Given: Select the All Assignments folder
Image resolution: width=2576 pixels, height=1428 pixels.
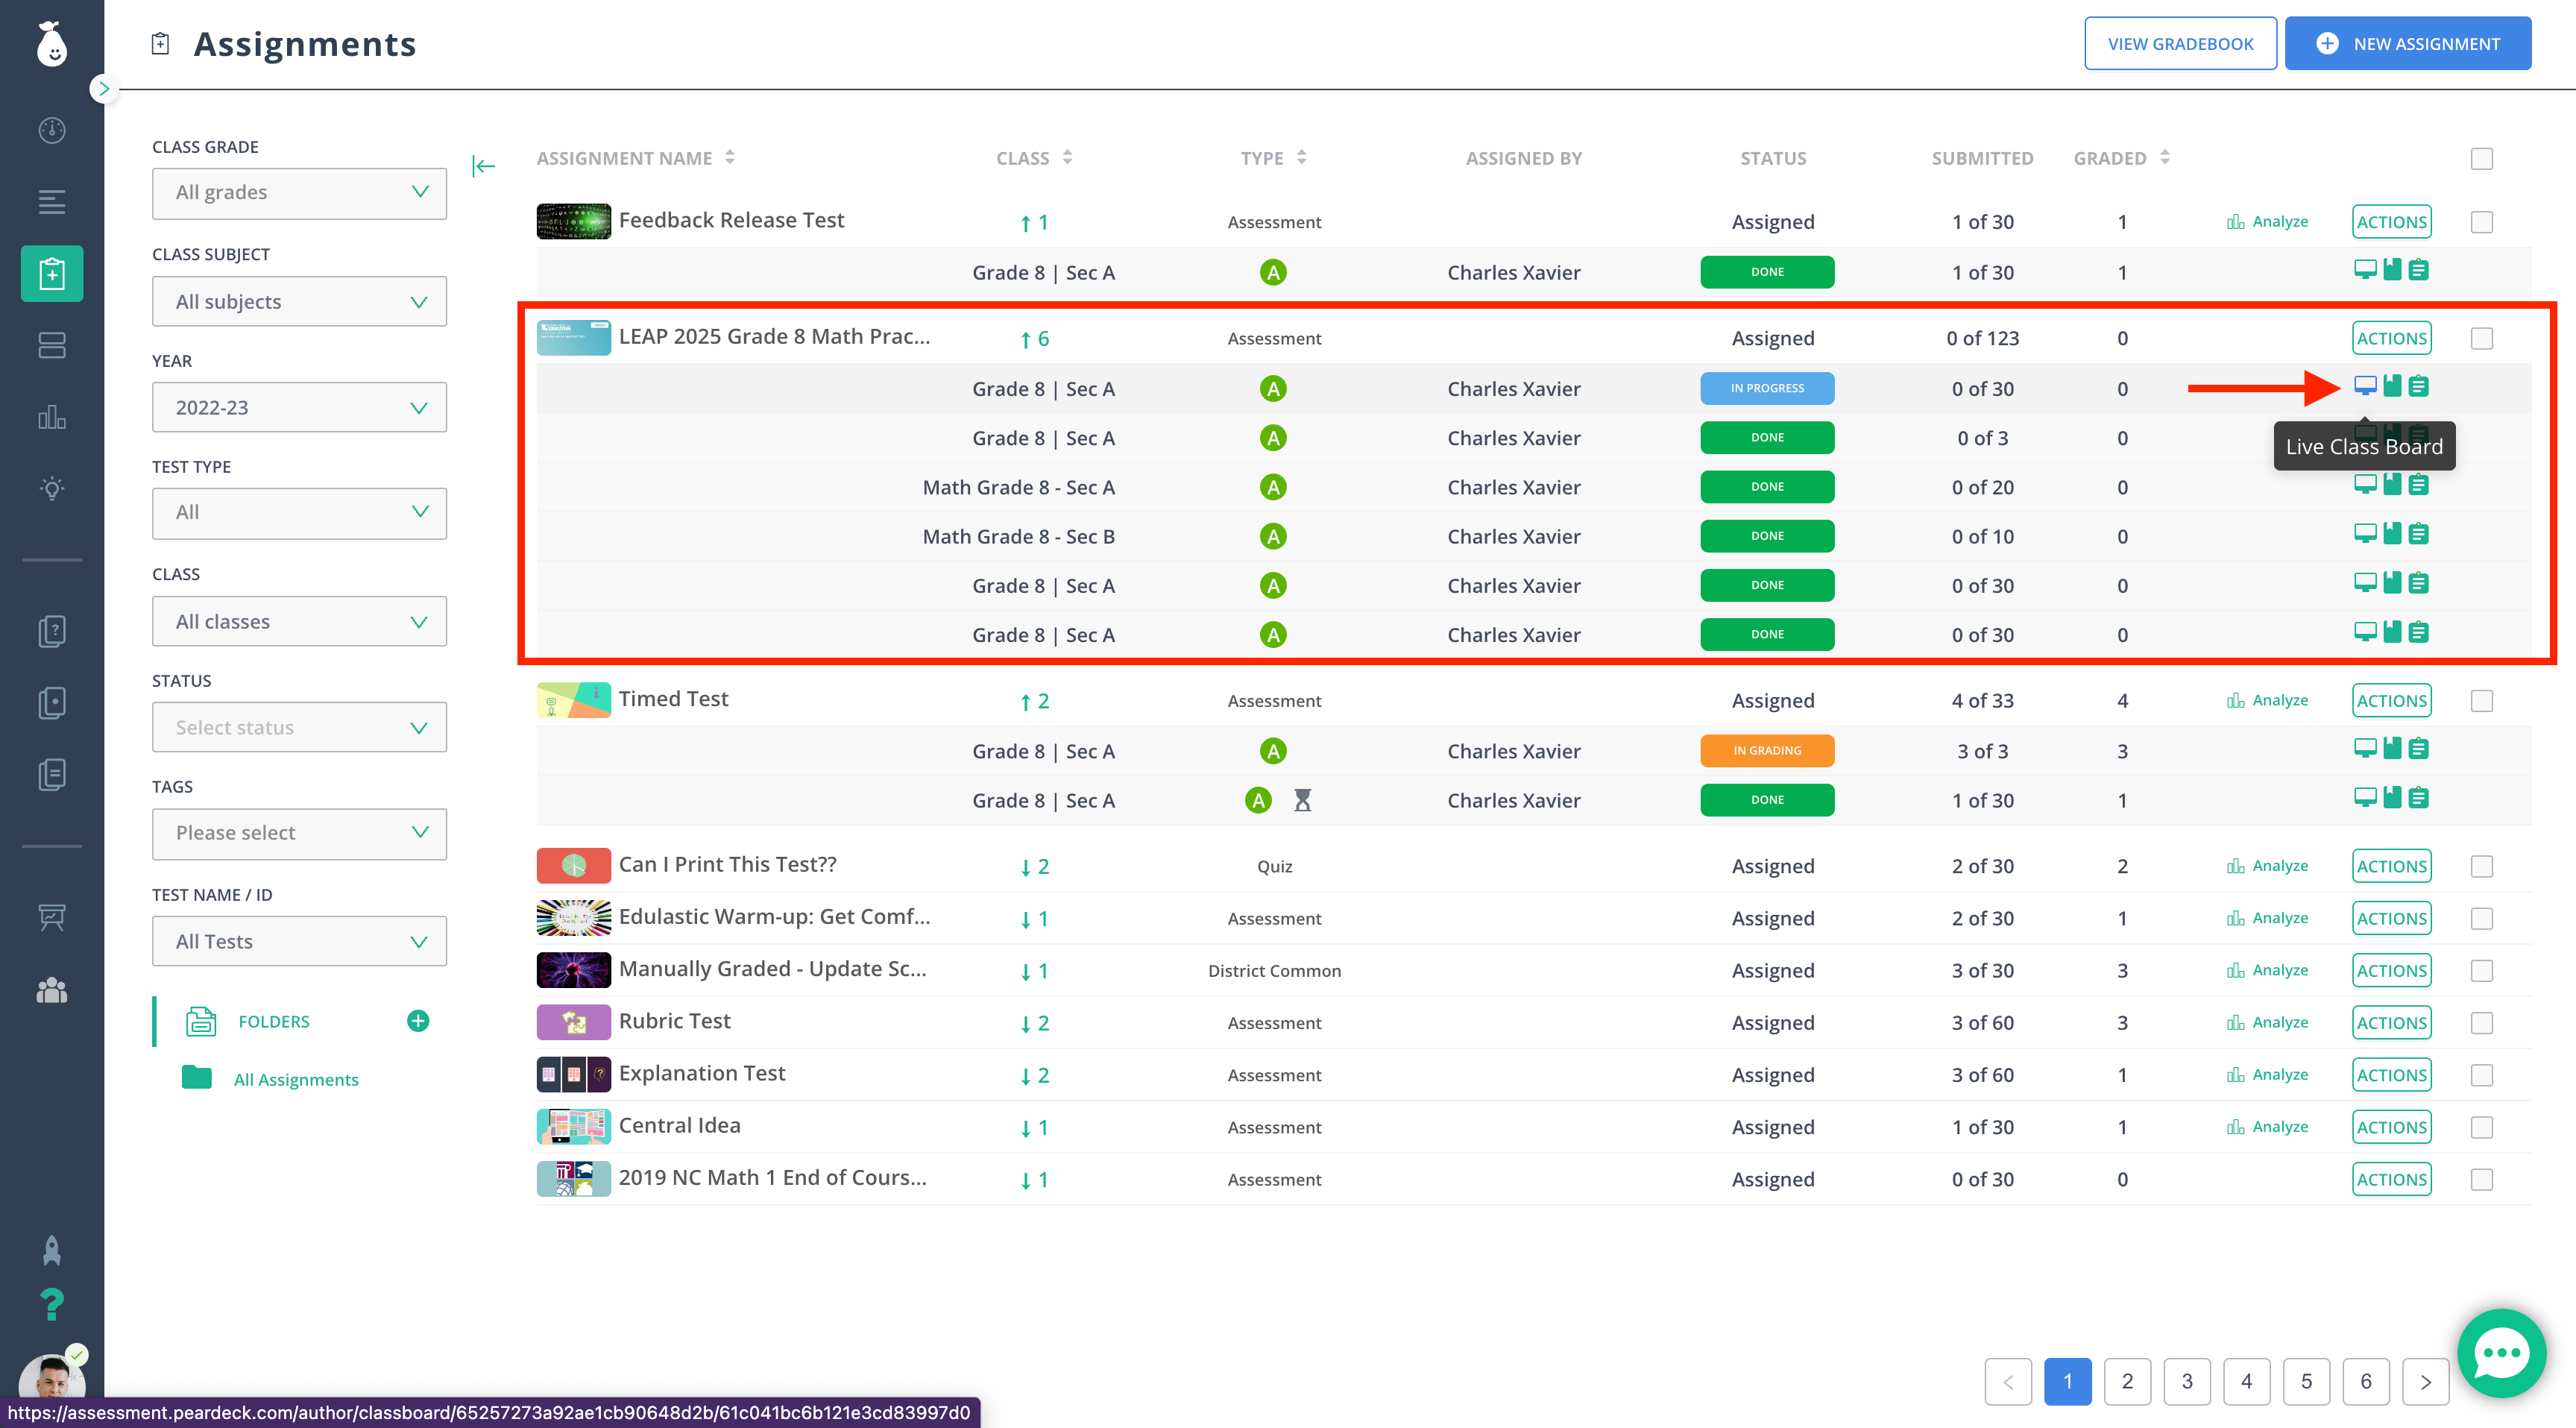Looking at the screenshot, I should click(x=296, y=1080).
